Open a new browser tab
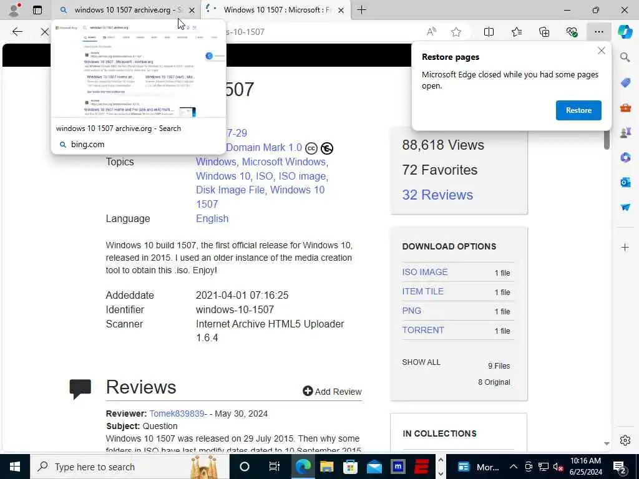The image size is (639, 479). tap(361, 10)
